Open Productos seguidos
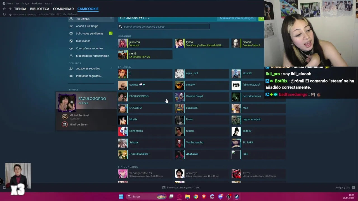 point(91,76)
